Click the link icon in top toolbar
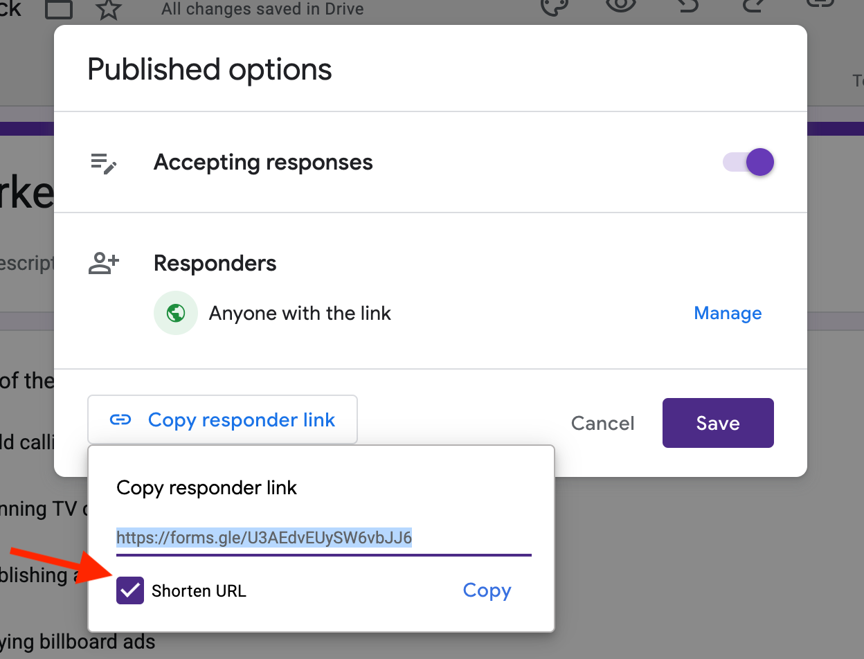Image resolution: width=864 pixels, height=659 pixels. (821, 4)
